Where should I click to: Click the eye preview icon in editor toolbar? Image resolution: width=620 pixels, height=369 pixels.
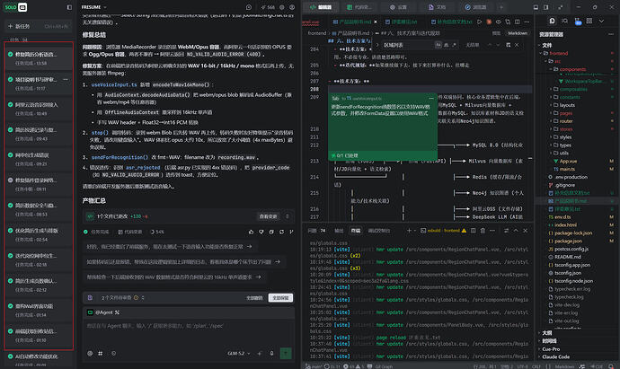point(498,22)
